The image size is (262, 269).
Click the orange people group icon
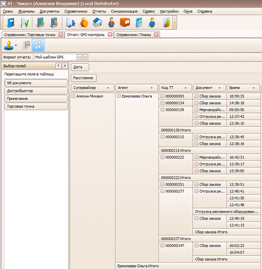point(84,22)
